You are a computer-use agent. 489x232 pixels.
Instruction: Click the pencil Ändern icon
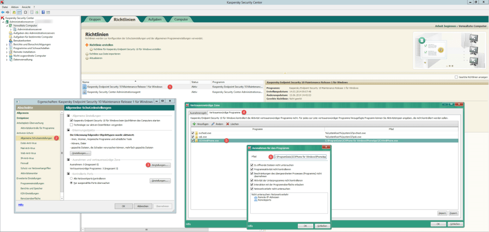[x=213, y=124]
